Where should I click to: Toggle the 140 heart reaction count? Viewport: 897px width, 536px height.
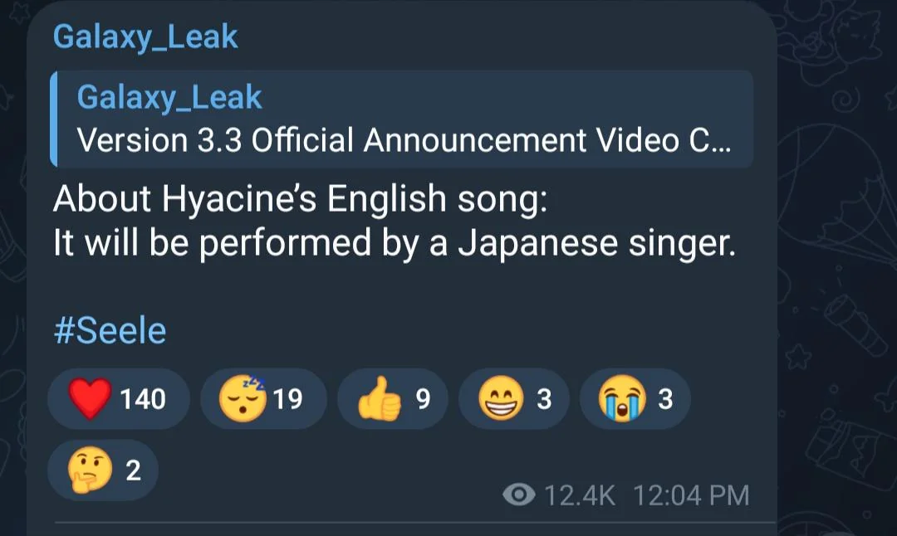coord(143,398)
